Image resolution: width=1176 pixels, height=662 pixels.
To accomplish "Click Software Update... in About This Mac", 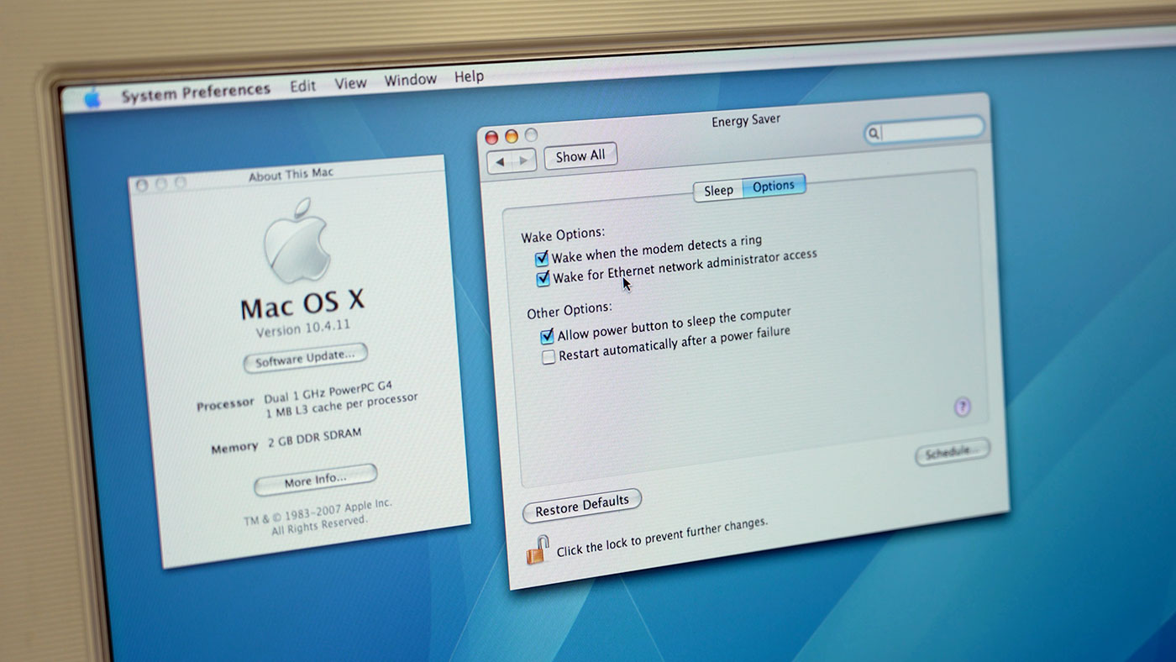I will [x=305, y=357].
